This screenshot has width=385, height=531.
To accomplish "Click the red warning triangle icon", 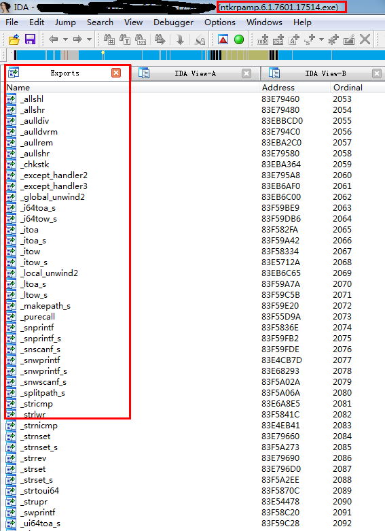I will (223, 39).
